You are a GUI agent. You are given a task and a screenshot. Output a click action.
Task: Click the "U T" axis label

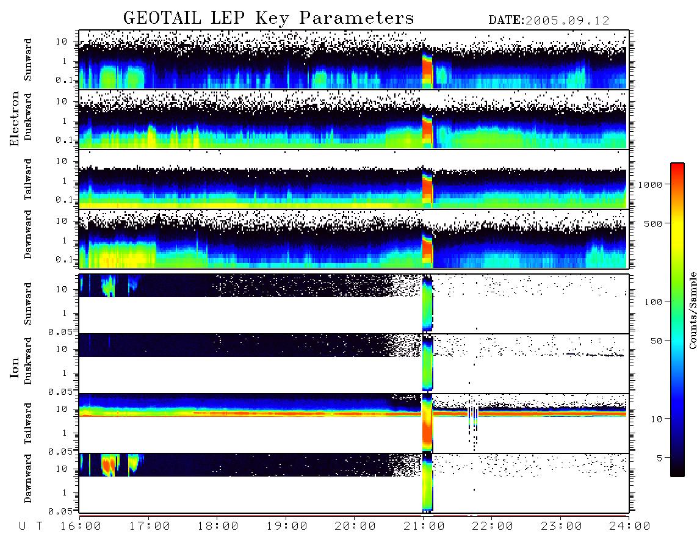31,527
